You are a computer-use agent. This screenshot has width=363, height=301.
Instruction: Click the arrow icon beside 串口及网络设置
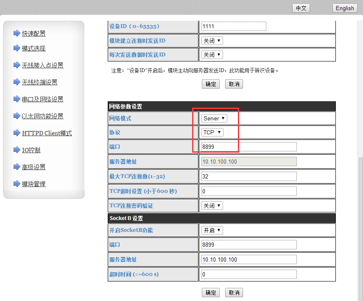[x=17, y=99]
